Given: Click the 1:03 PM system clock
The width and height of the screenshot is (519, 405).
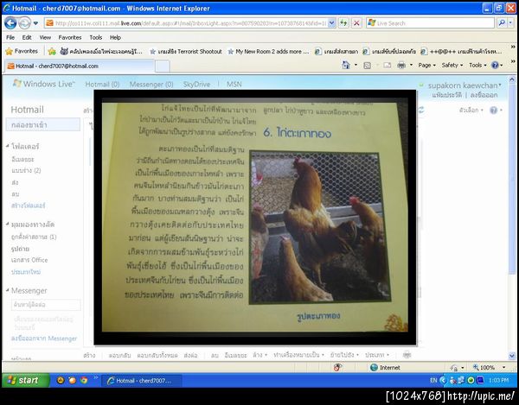Looking at the screenshot, I should point(498,380).
